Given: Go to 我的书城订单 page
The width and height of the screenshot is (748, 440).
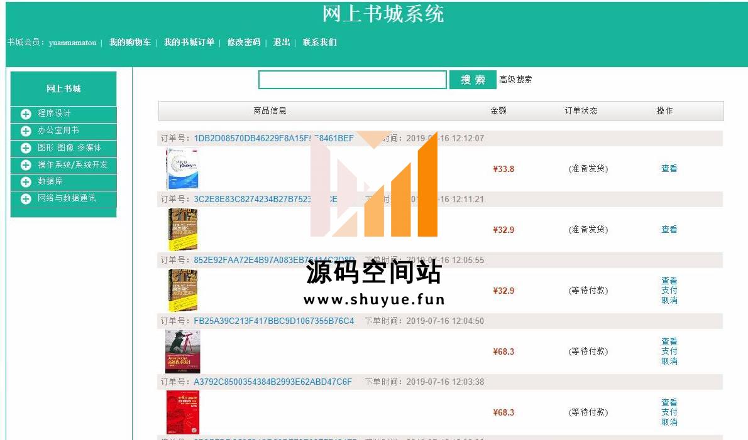Looking at the screenshot, I should point(189,43).
